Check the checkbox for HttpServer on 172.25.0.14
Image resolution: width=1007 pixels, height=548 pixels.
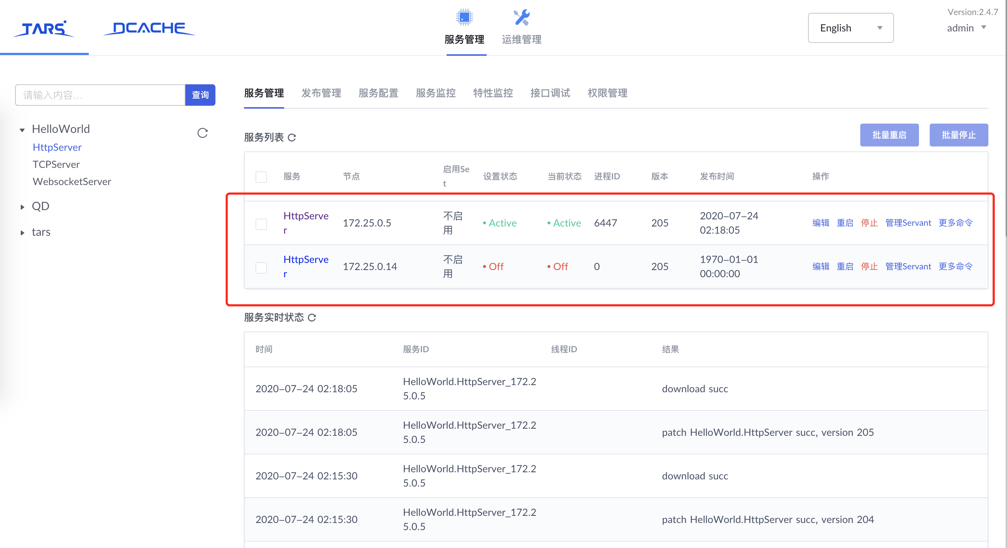pyautogui.click(x=261, y=267)
